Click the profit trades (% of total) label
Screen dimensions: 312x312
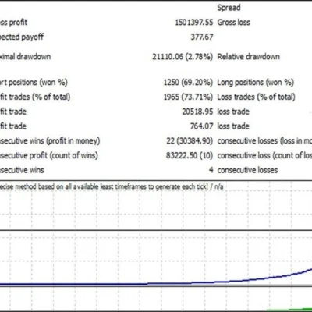click(x=35, y=97)
